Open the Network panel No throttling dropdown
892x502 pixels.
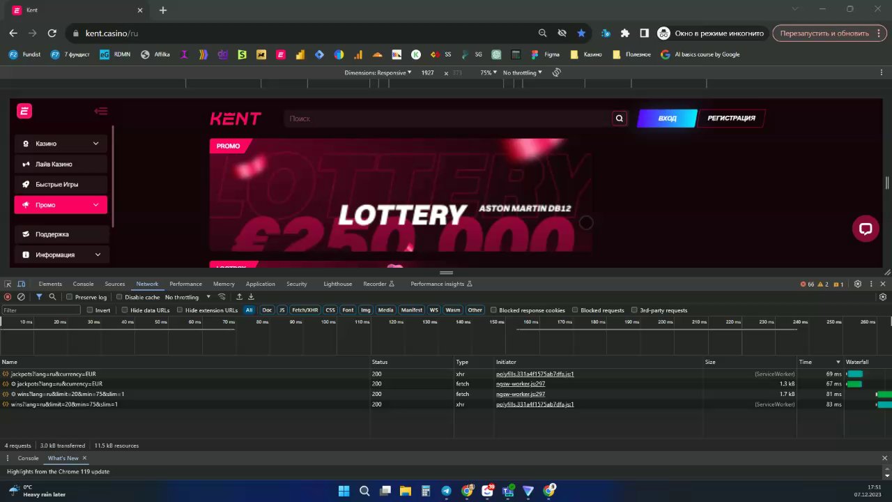(x=187, y=297)
